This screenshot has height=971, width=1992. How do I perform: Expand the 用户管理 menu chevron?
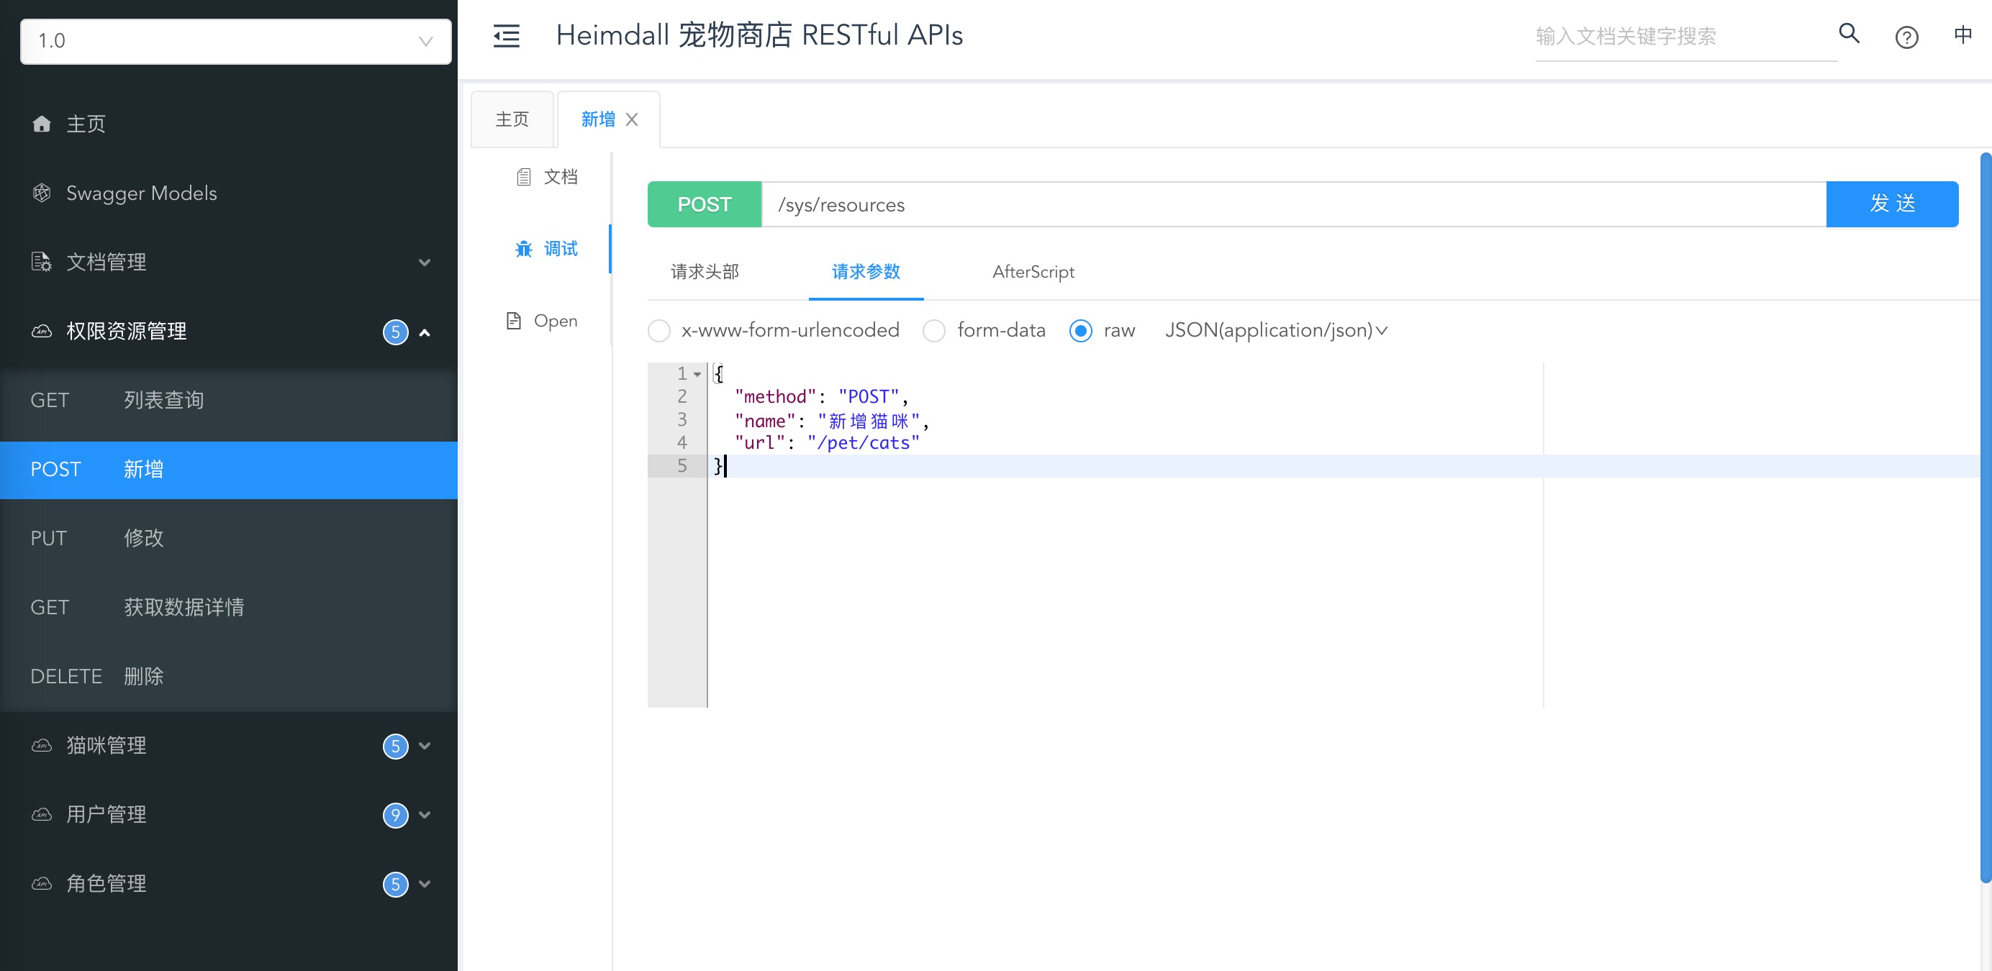point(425,815)
